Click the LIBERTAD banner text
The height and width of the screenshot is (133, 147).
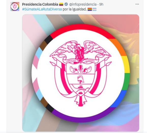[71, 61]
